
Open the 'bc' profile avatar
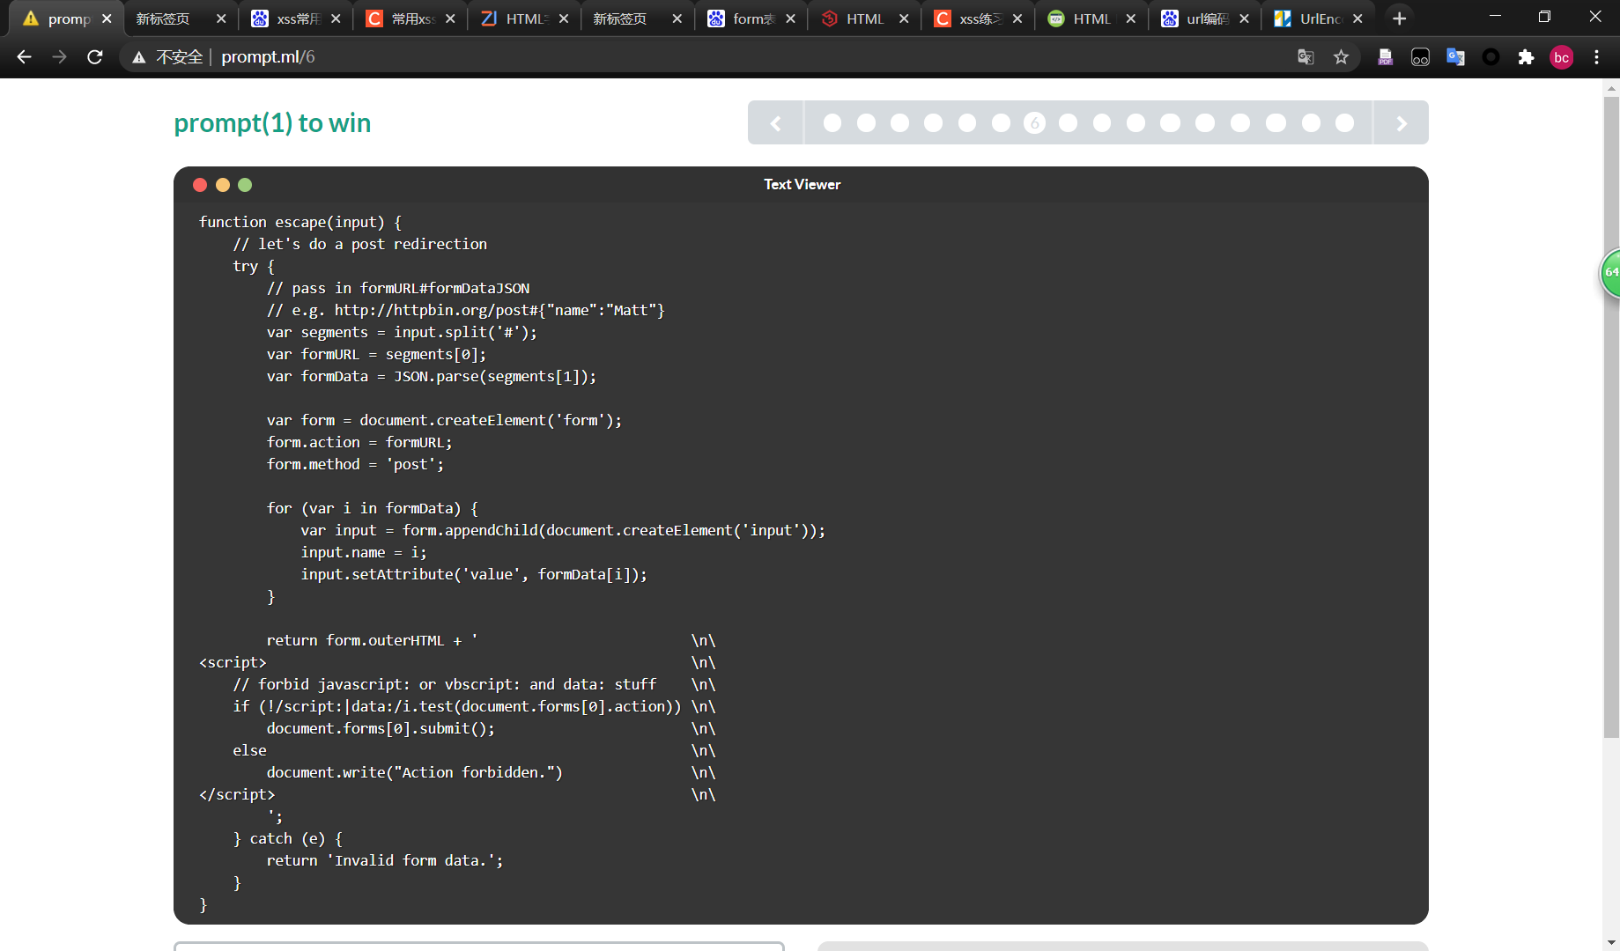coord(1561,57)
